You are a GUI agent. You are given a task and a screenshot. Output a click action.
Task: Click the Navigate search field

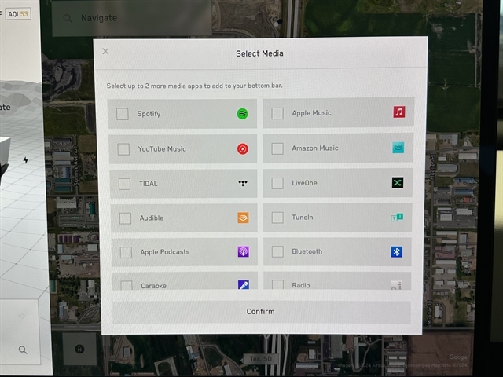point(131,18)
